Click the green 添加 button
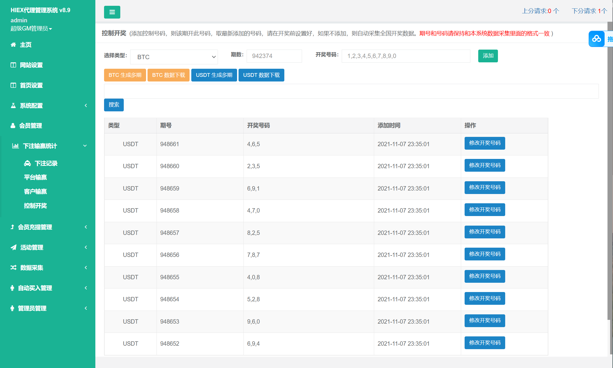Image resolution: width=613 pixels, height=368 pixels. 488,56
